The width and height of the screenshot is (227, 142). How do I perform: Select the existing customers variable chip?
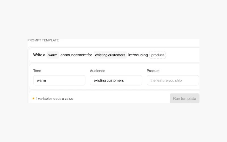click(x=110, y=55)
